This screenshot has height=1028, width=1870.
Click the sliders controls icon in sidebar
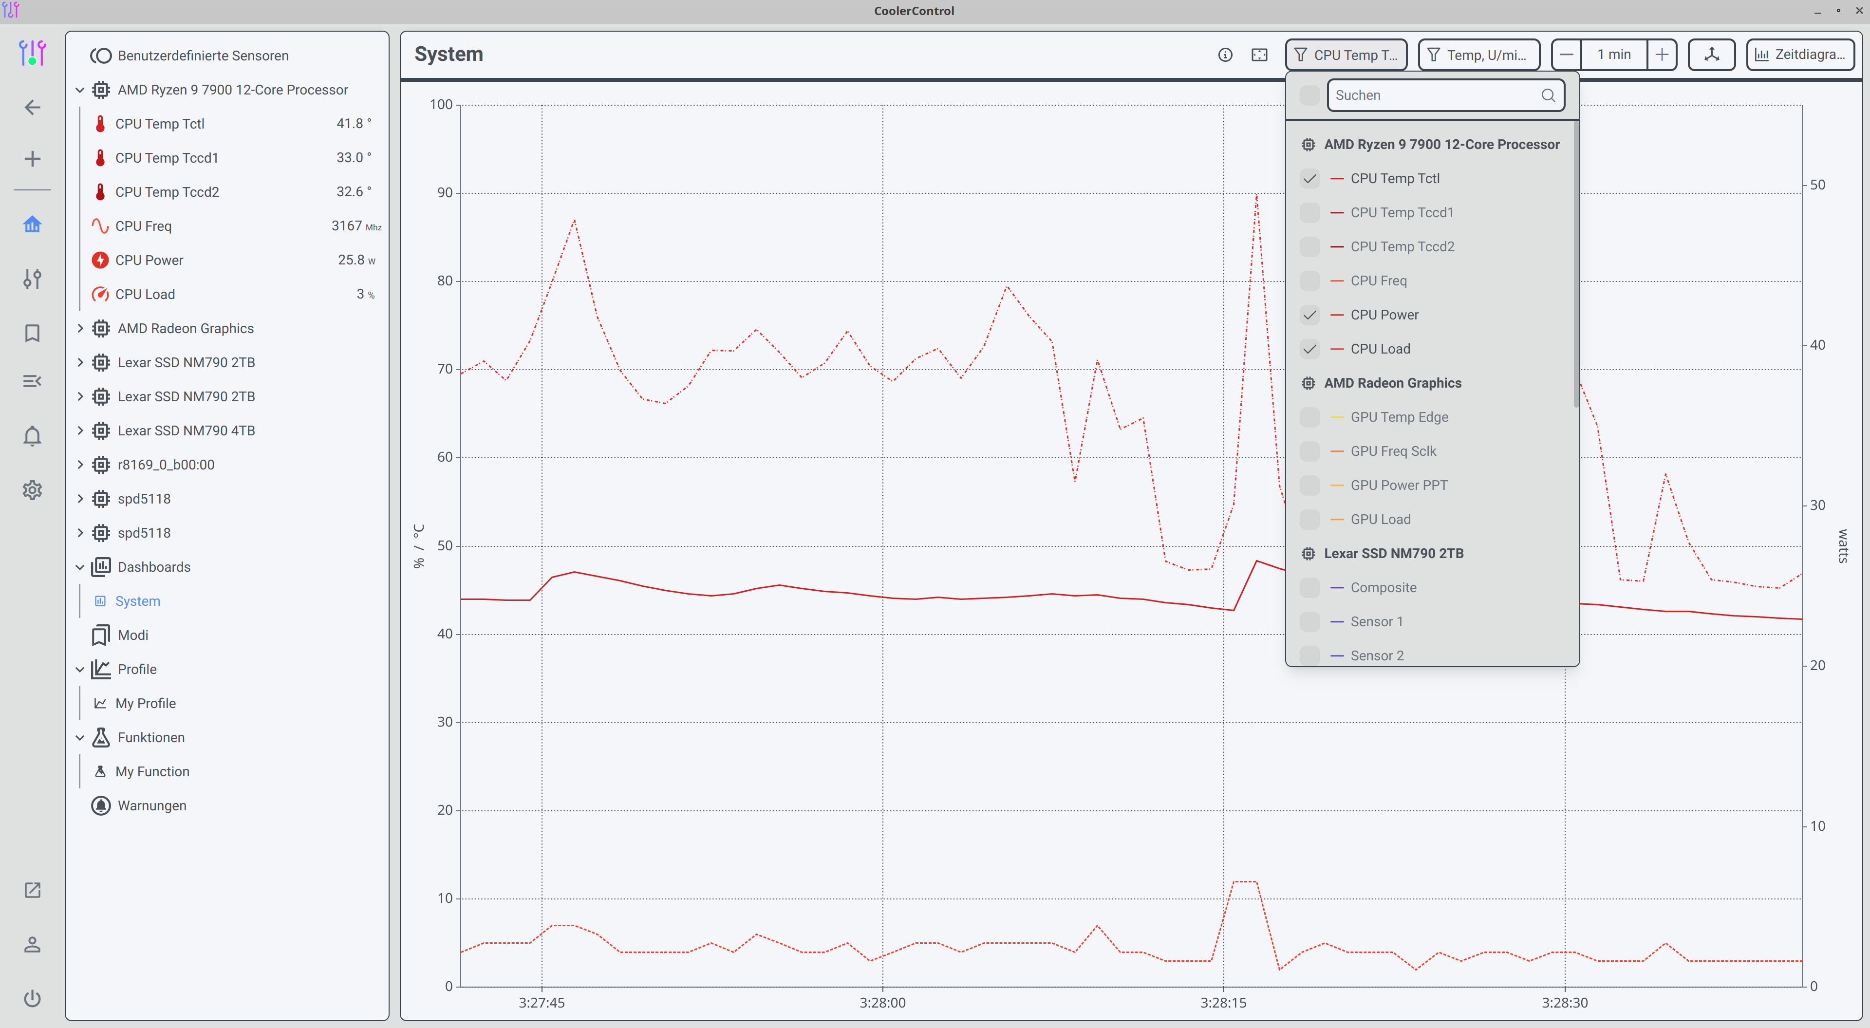point(32,279)
